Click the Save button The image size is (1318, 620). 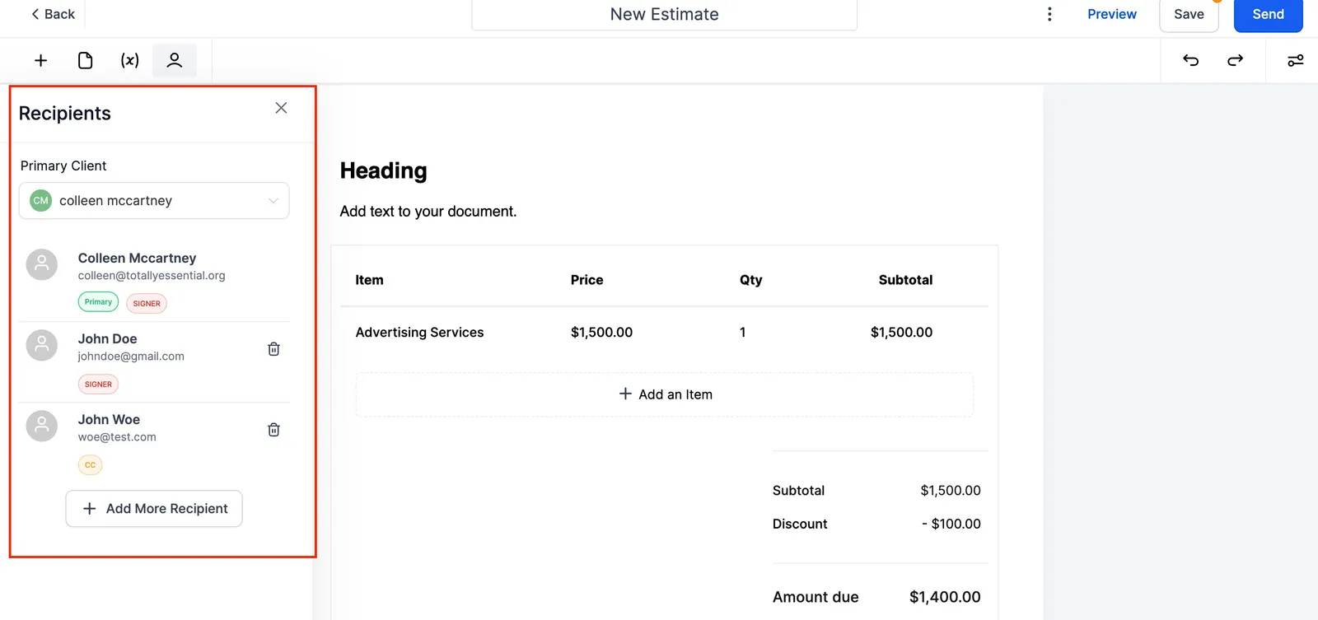pos(1189,14)
